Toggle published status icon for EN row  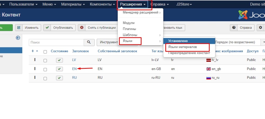tap(60, 69)
